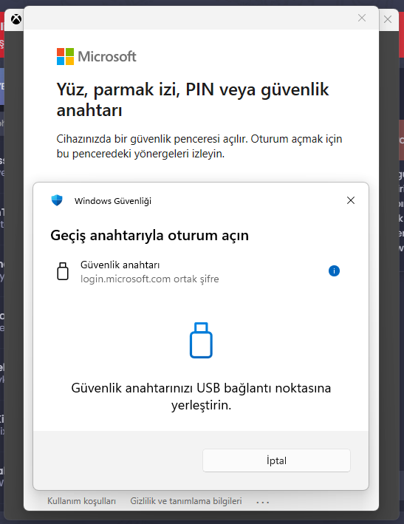Expand the three-dots more options
This screenshot has width=404, height=524.
pyautogui.click(x=263, y=502)
